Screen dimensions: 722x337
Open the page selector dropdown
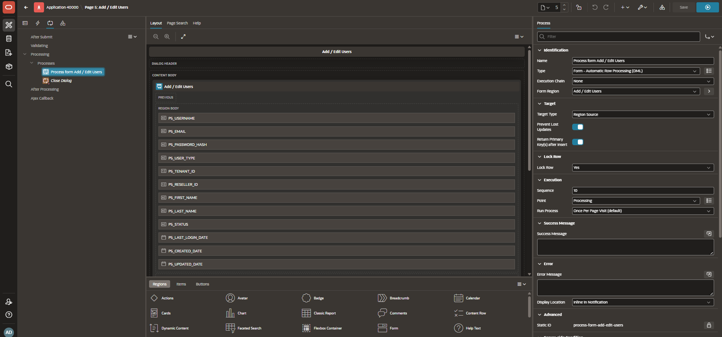[x=545, y=7]
